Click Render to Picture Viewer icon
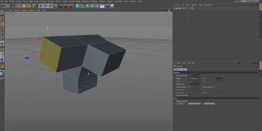 pos(66,6)
